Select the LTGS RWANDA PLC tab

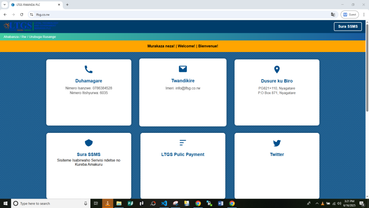coord(36,5)
